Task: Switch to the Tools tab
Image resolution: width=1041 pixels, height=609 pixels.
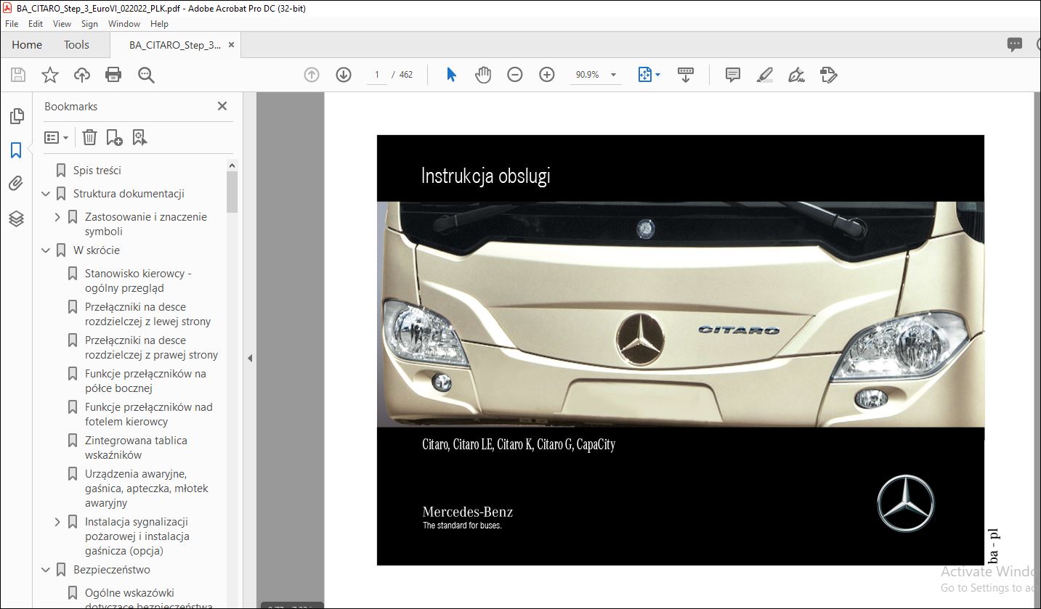Action: [76, 45]
